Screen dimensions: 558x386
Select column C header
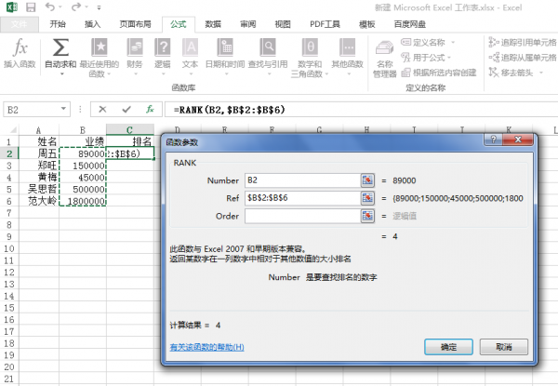point(130,130)
